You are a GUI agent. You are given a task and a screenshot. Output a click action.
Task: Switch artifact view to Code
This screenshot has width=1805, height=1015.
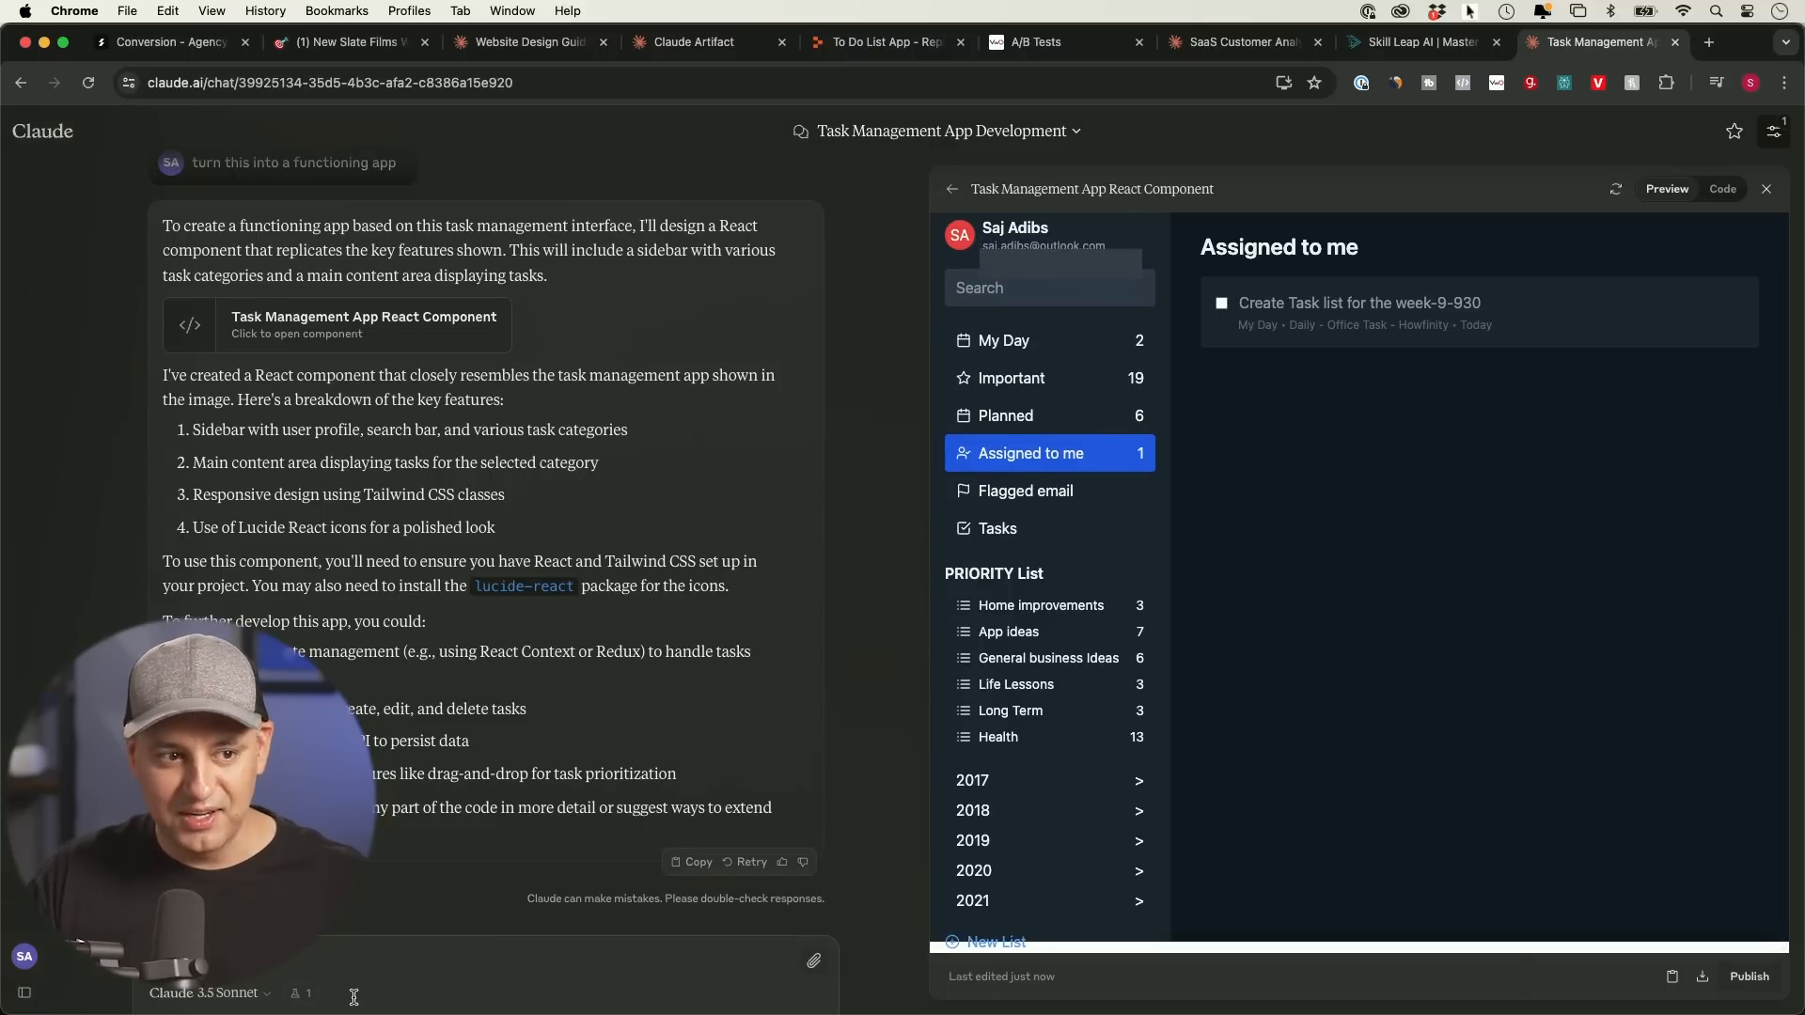1722,189
